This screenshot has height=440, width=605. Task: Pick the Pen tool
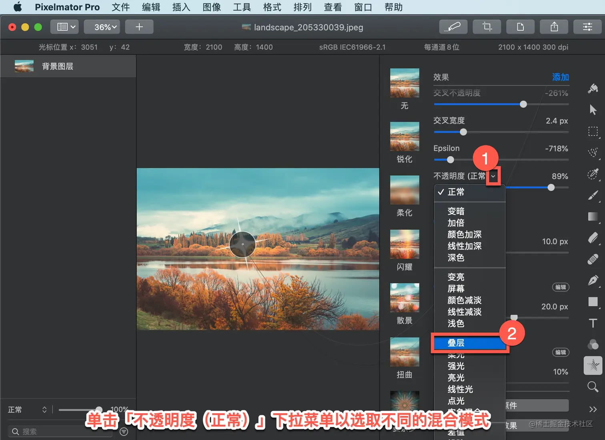tap(593, 280)
